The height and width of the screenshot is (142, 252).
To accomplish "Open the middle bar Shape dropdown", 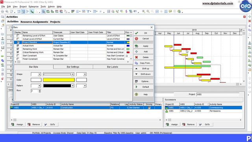I will (x=72, y=74).
